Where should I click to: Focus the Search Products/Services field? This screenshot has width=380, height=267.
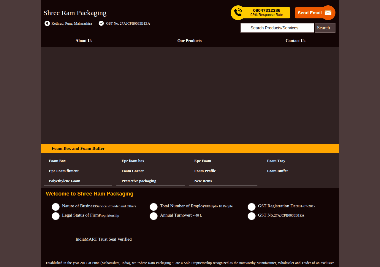(277, 28)
